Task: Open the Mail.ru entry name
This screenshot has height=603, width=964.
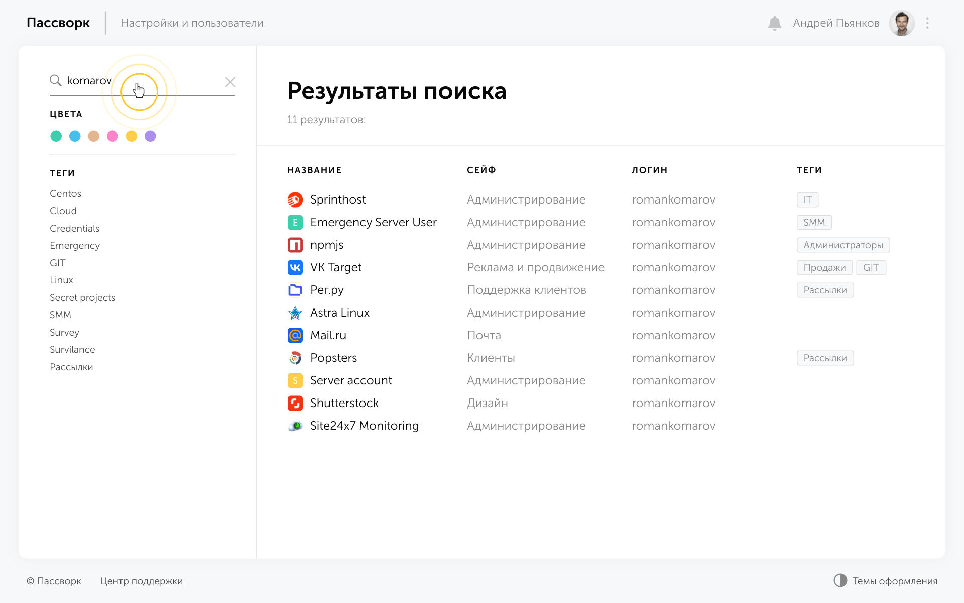Action: [x=328, y=335]
